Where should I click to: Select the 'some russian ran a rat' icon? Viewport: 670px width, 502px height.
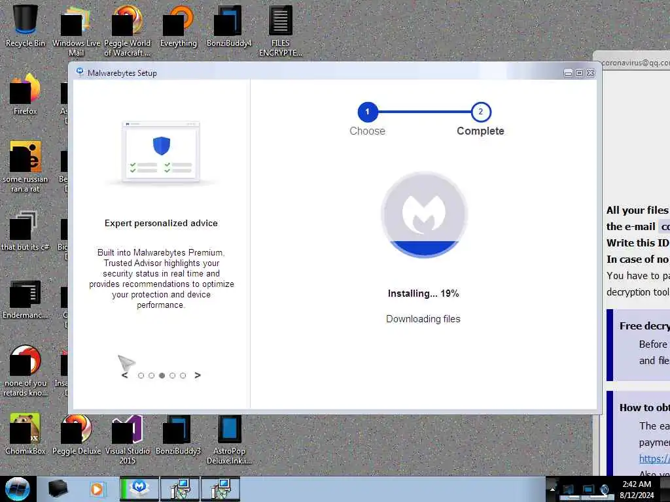pyautogui.click(x=25, y=167)
